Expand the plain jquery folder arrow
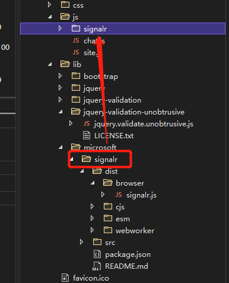 tap(60, 88)
